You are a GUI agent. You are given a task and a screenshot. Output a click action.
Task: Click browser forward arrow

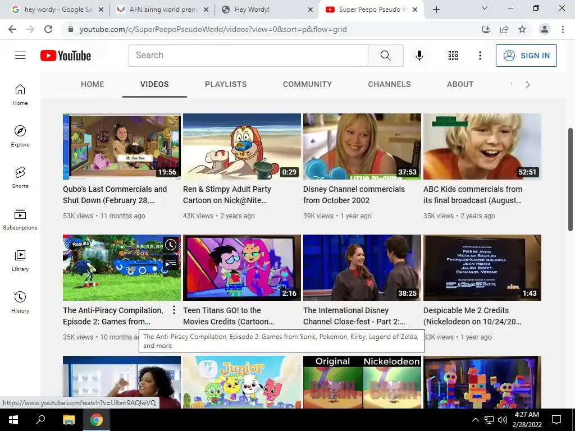point(30,29)
